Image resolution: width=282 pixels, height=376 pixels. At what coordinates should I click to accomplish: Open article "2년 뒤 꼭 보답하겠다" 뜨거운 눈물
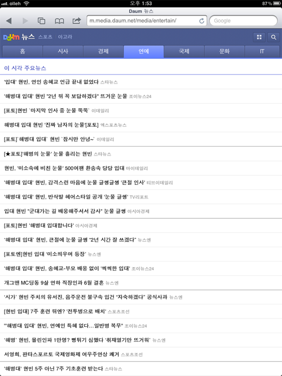point(141,96)
